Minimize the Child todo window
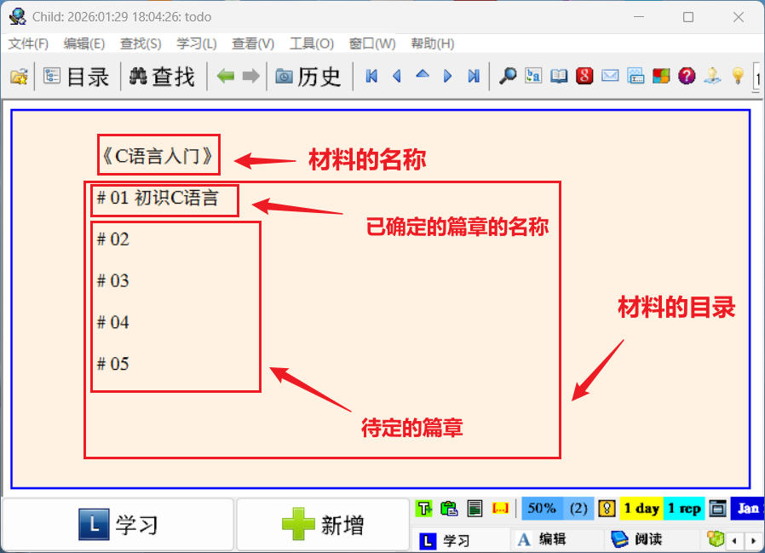The width and height of the screenshot is (765, 553). (x=639, y=17)
